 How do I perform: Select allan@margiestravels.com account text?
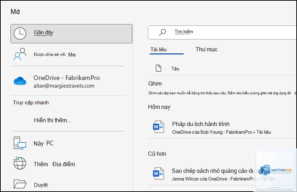pyautogui.click(x=64, y=86)
